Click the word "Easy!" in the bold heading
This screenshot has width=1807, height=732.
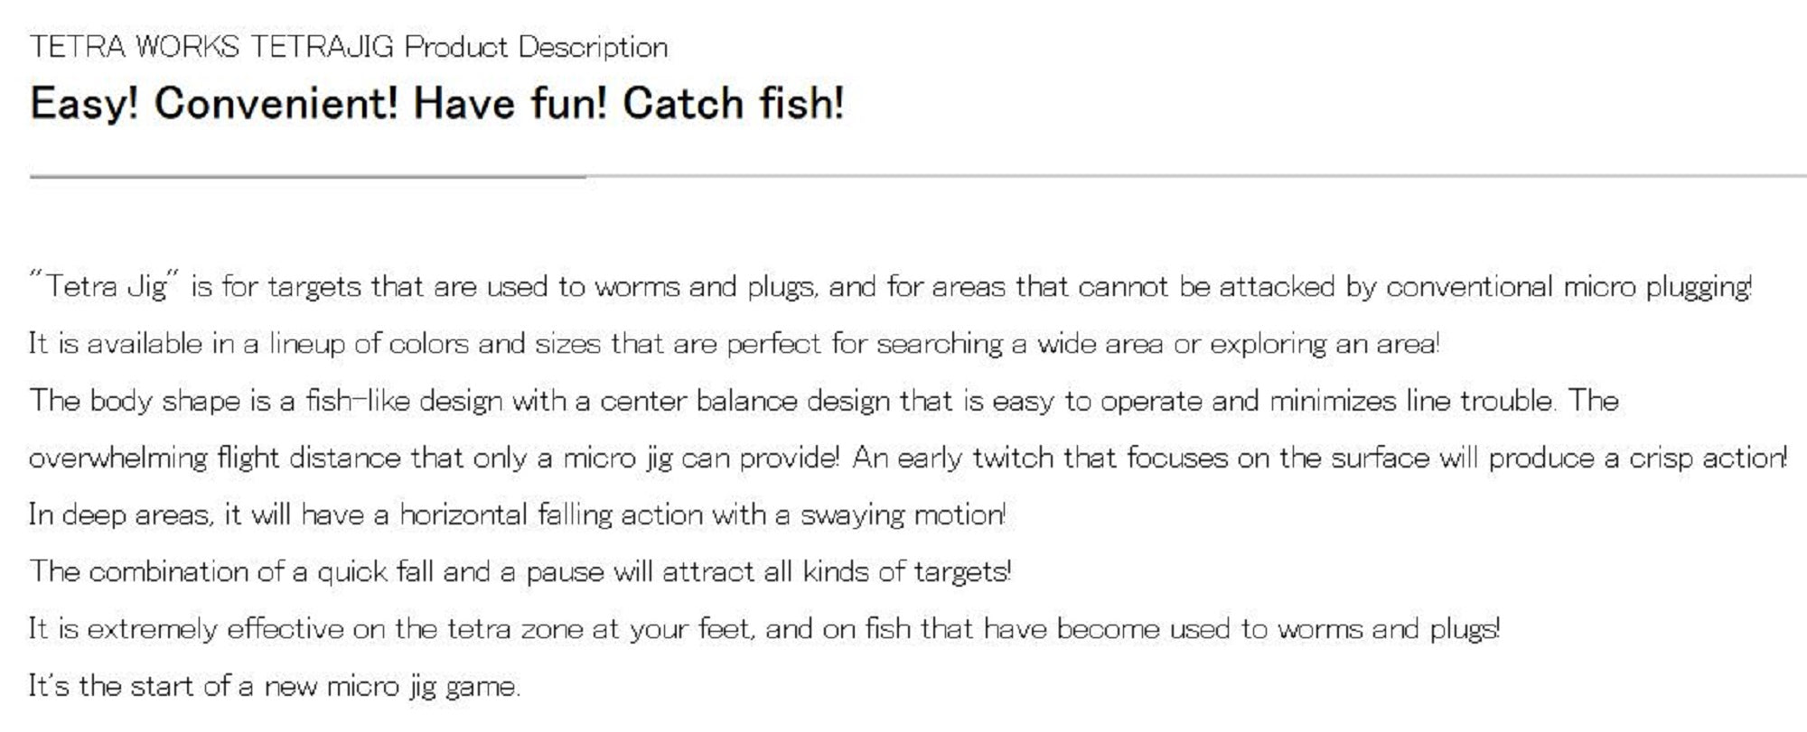pos(84,104)
